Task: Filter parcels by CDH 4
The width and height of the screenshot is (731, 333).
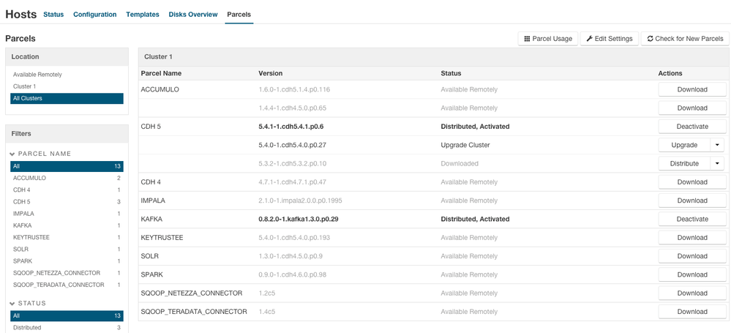Action: (x=67, y=190)
